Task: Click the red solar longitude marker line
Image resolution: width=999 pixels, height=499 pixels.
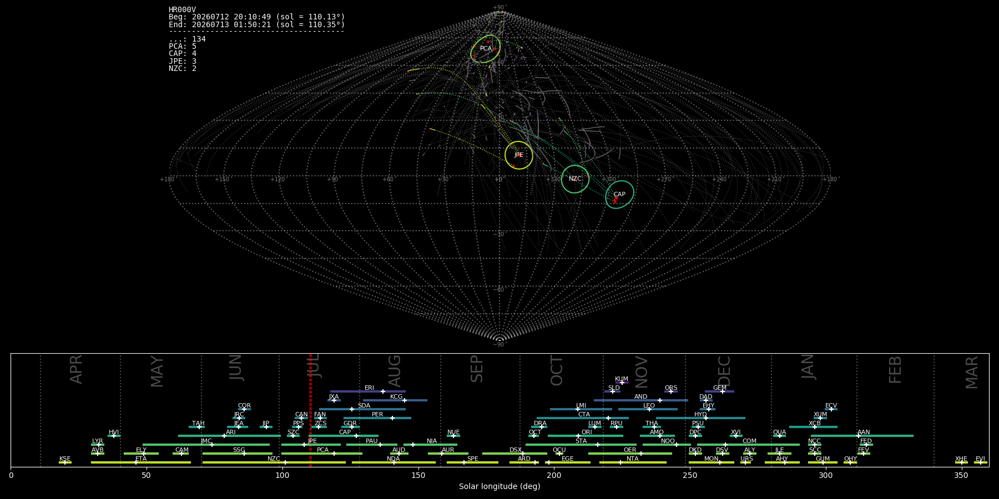Action: (x=310, y=410)
